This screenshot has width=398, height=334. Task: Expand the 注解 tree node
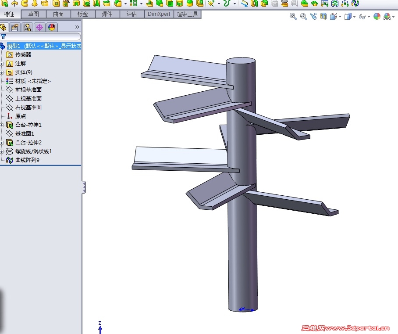tap(1, 64)
